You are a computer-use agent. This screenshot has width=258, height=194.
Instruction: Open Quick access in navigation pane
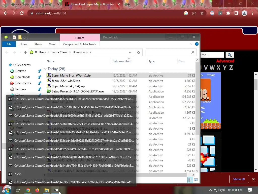22,65
